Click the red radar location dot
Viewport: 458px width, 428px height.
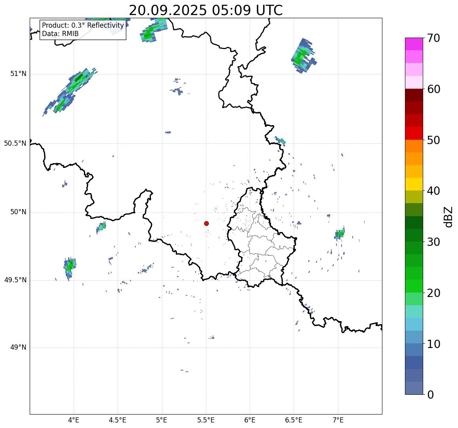[207, 223]
